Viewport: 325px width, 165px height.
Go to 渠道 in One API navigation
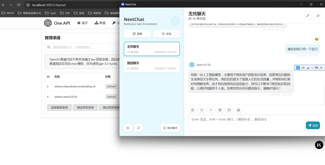pos(100,23)
